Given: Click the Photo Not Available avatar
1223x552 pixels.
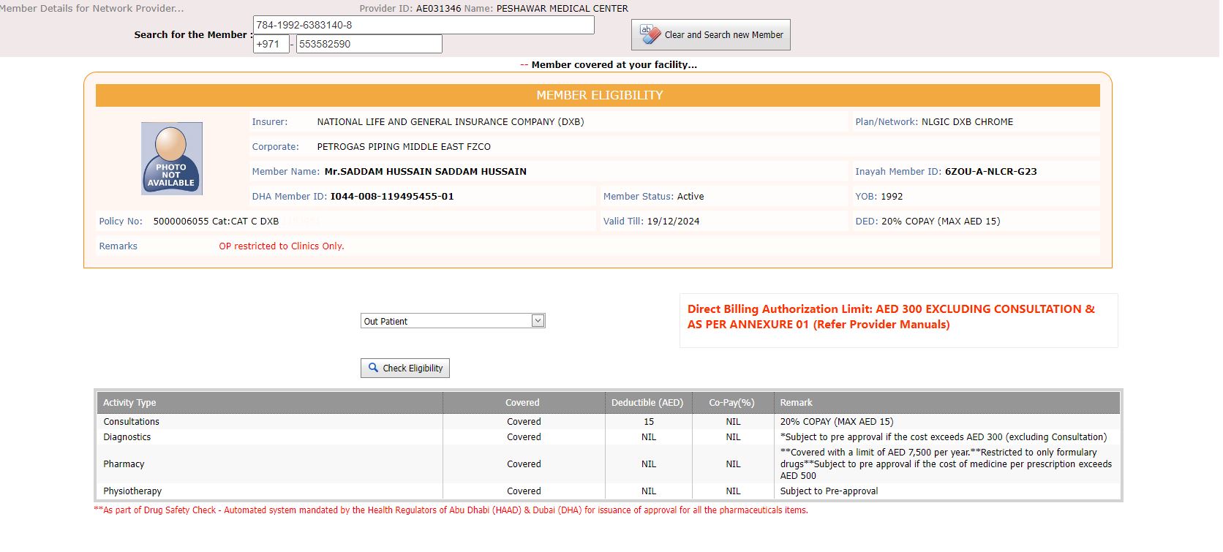Looking at the screenshot, I should [171, 159].
